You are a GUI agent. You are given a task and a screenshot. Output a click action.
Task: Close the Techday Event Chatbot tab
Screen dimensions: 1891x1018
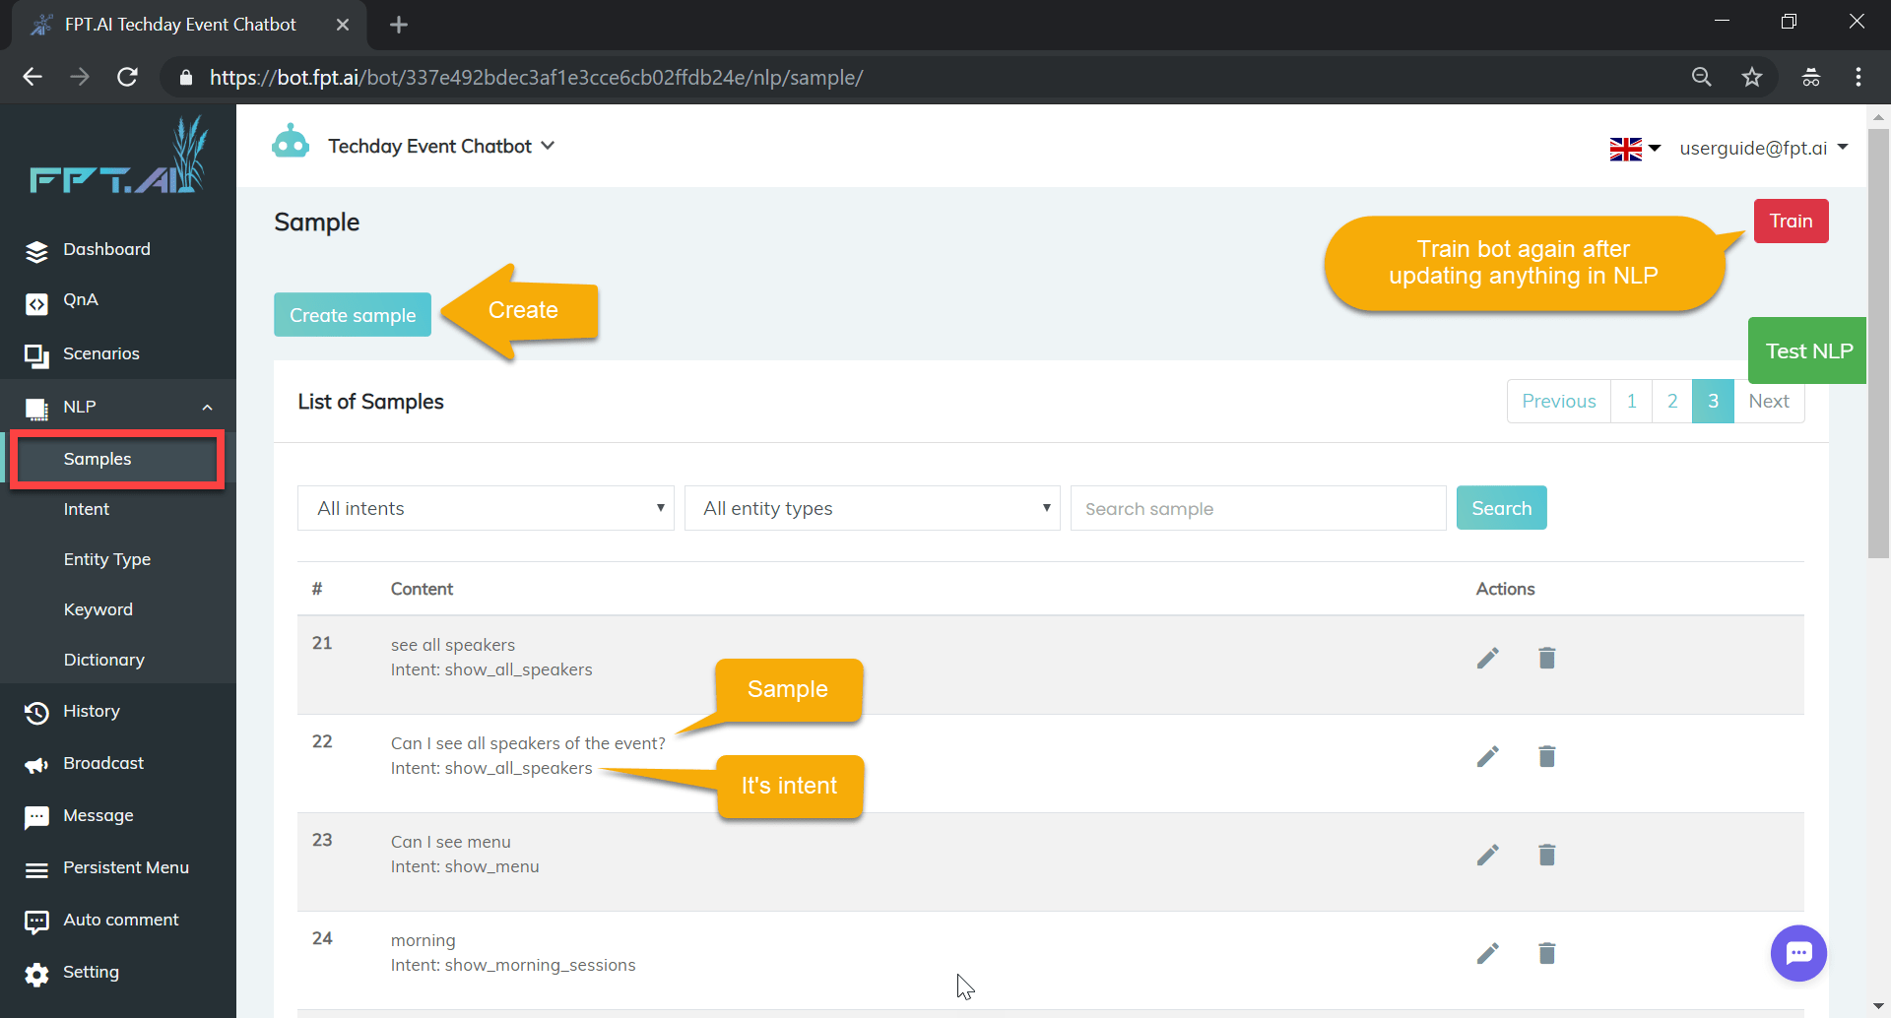pos(342,25)
